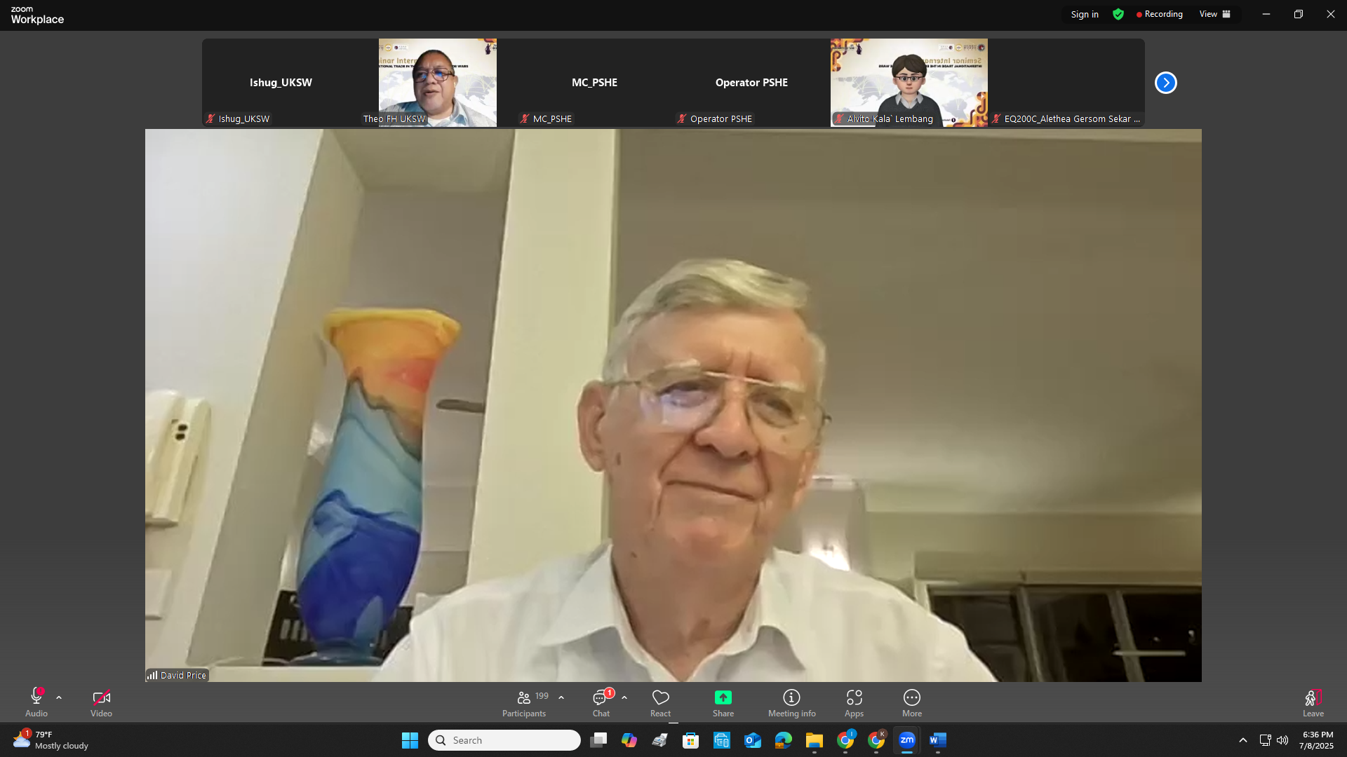Click the Sign in button
Image resolution: width=1347 pixels, height=757 pixels.
tap(1084, 14)
